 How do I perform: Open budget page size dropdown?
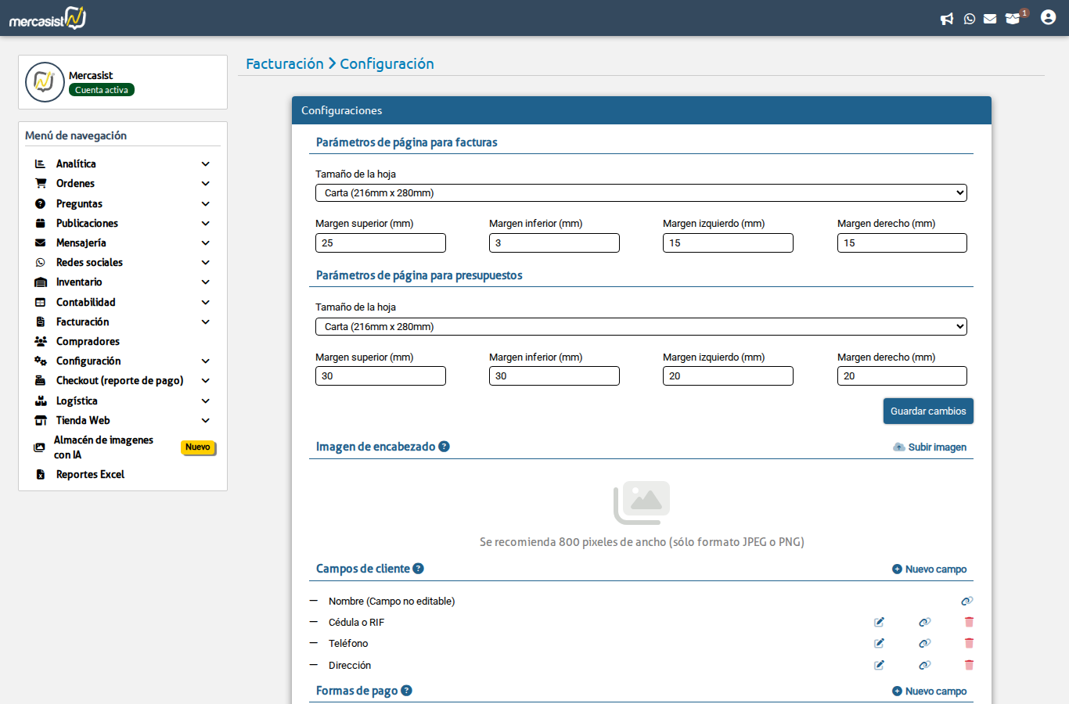(x=641, y=327)
